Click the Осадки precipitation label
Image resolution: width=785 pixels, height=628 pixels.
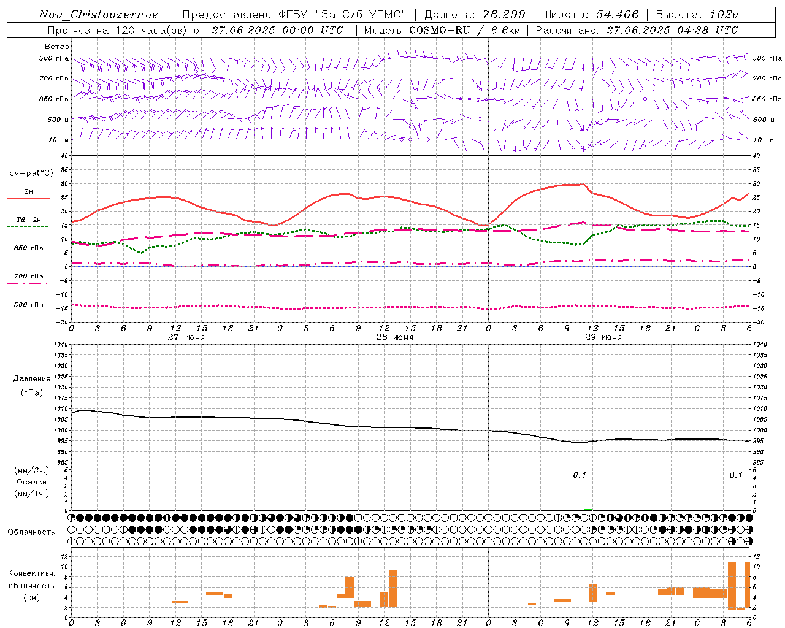tap(32, 482)
